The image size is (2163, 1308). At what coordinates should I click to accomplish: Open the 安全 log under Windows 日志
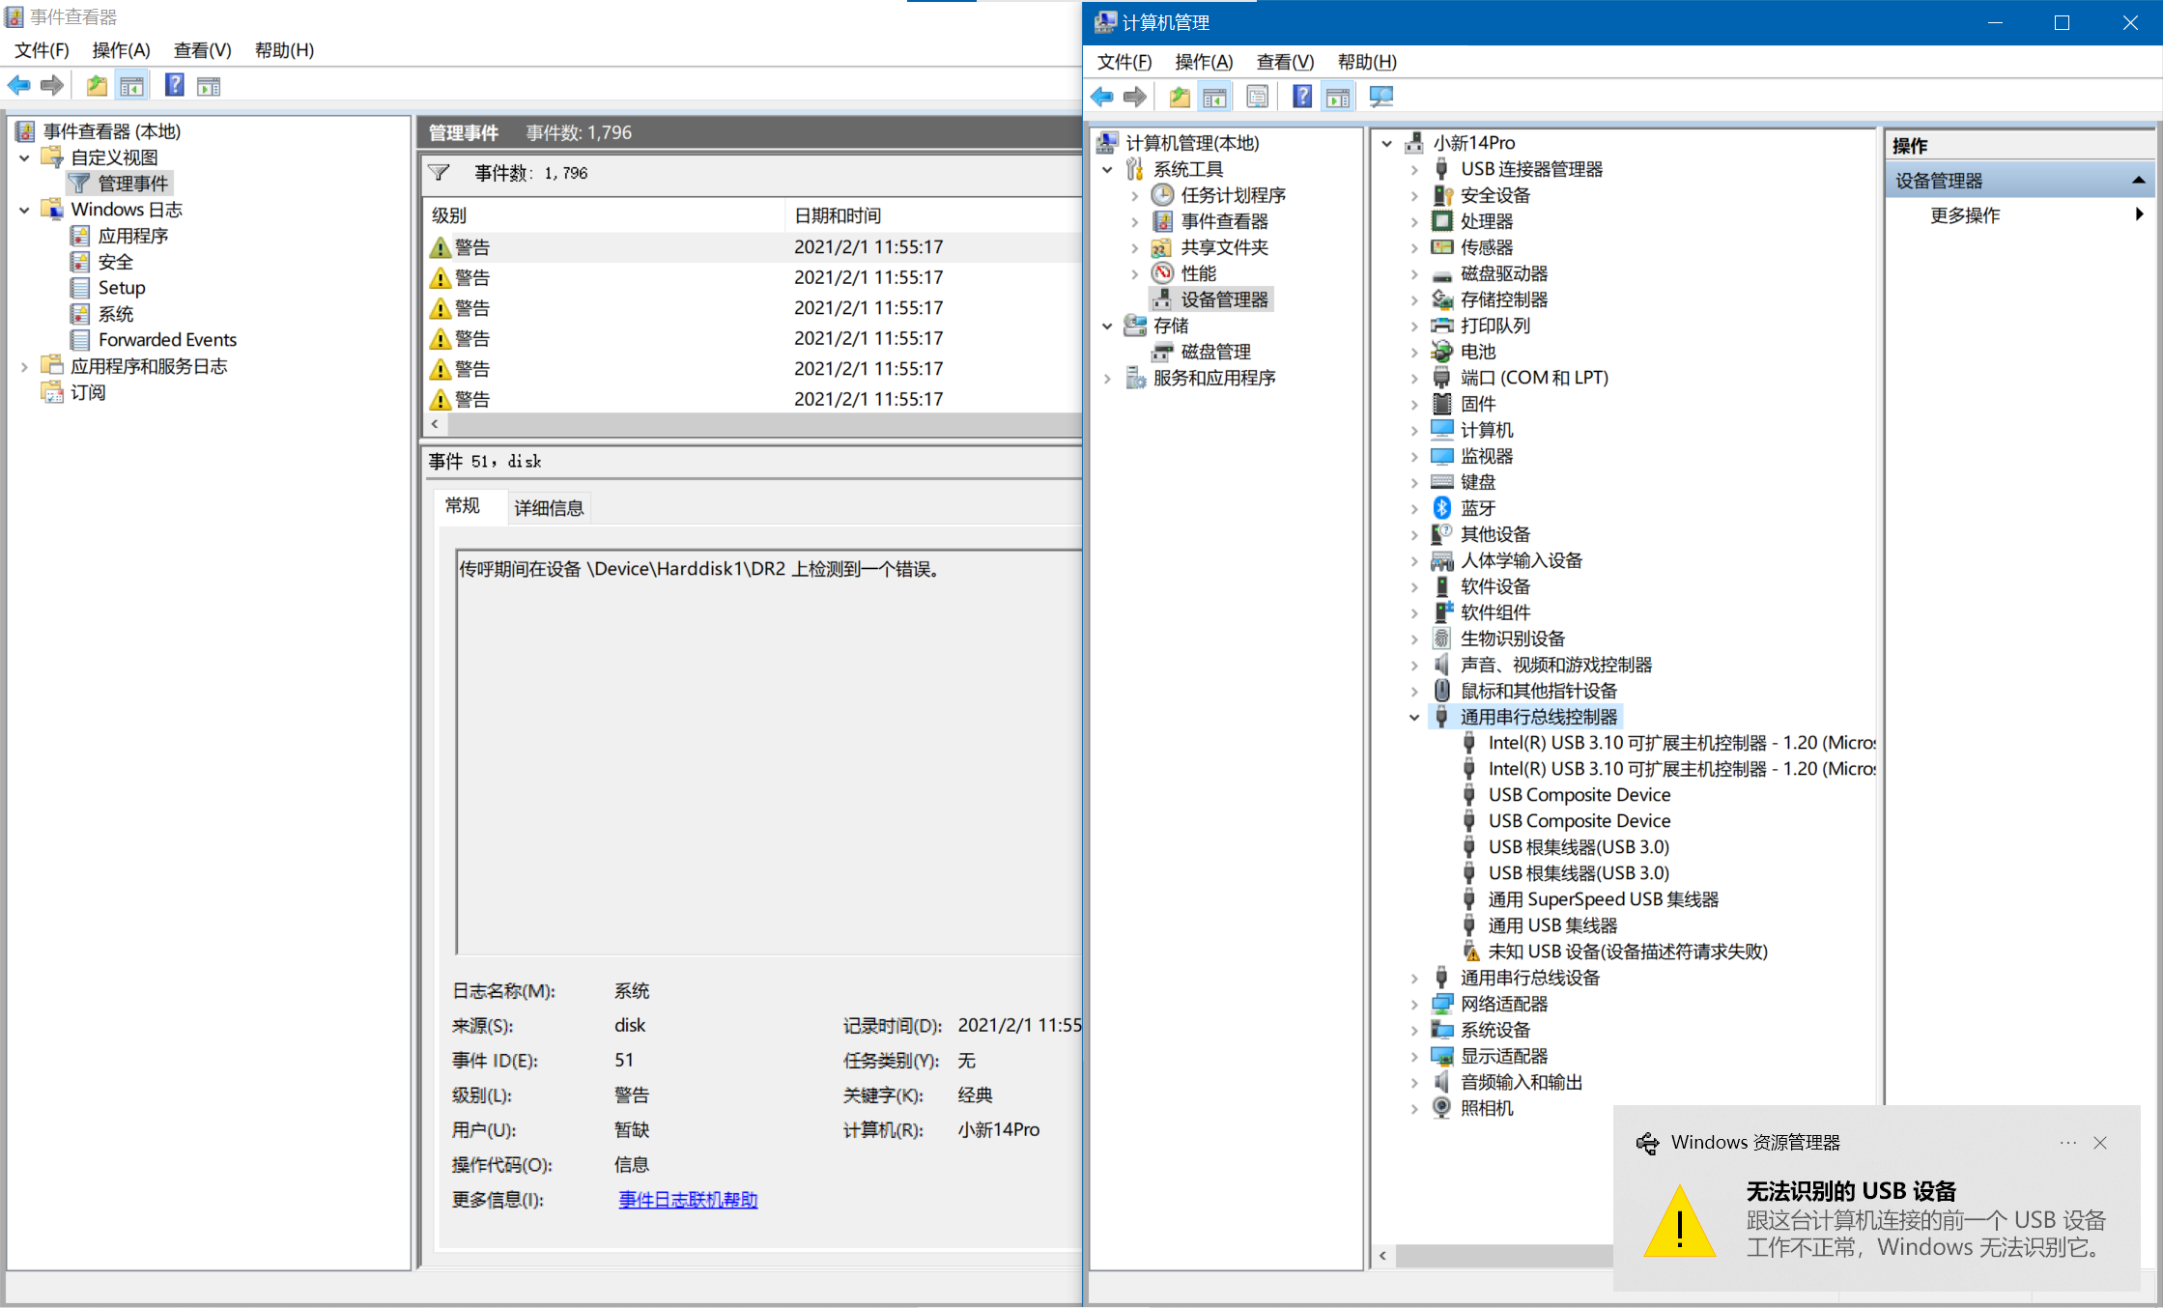tap(115, 262)
